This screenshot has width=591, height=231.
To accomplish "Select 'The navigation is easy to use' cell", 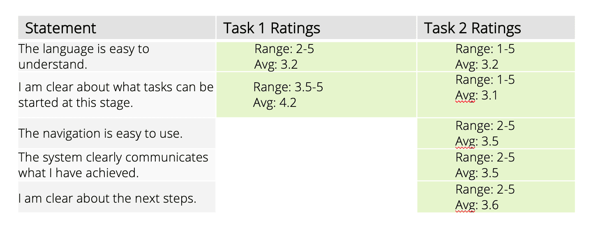I will point(117,133).
